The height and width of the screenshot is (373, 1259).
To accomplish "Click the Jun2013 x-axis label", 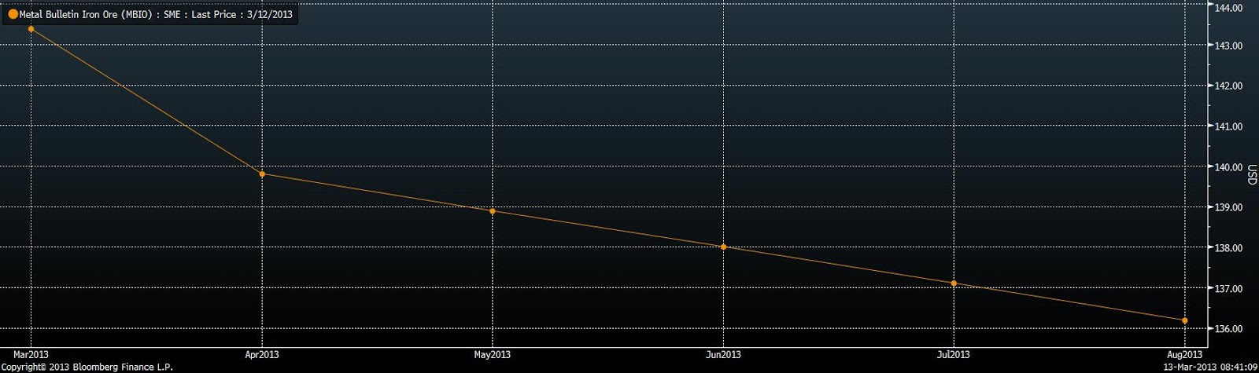I will (723, 354).
